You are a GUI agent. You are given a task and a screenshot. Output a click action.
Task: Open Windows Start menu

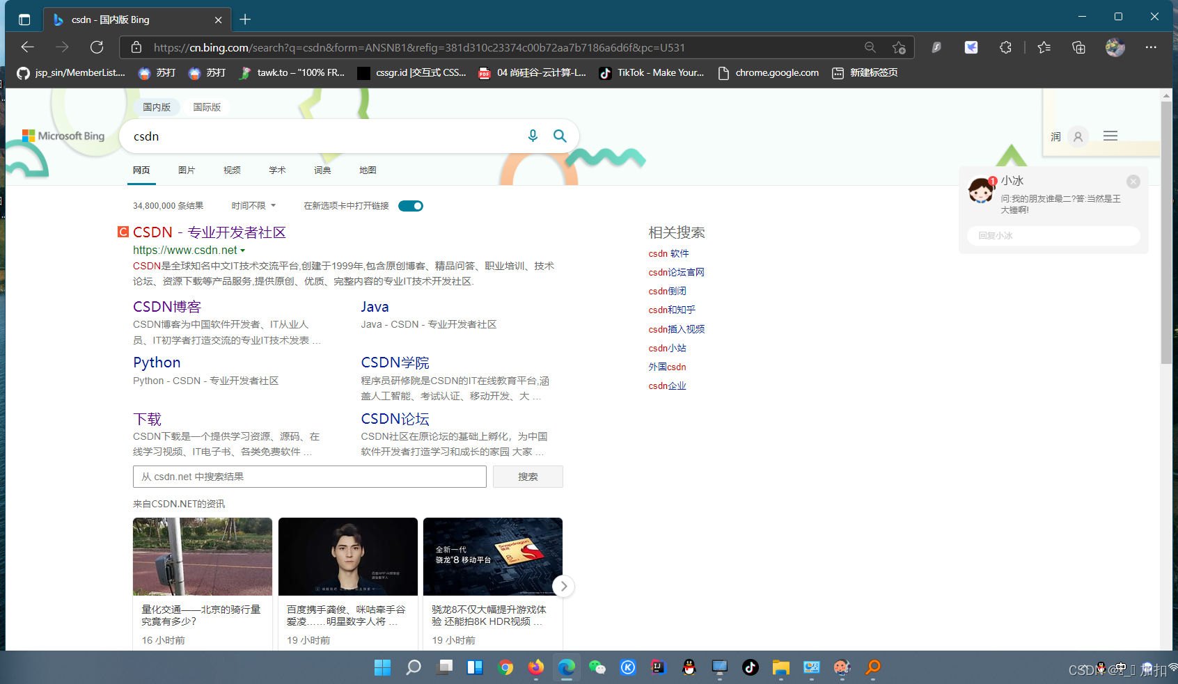tap(382, 667)
